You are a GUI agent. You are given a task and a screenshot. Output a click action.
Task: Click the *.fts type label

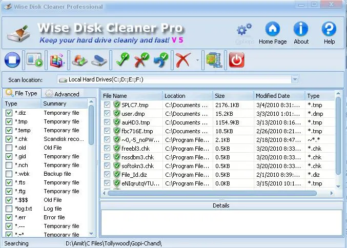[21, 182]
